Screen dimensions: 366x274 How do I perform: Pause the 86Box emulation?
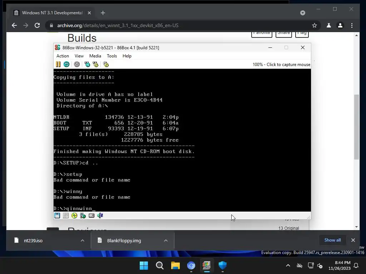click(58, 64)
